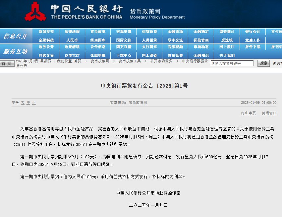This screenshot has height=217, width=282.
Task: Click the signature 中国人民银行公开市场业务操作室
Action: point(148,193)
